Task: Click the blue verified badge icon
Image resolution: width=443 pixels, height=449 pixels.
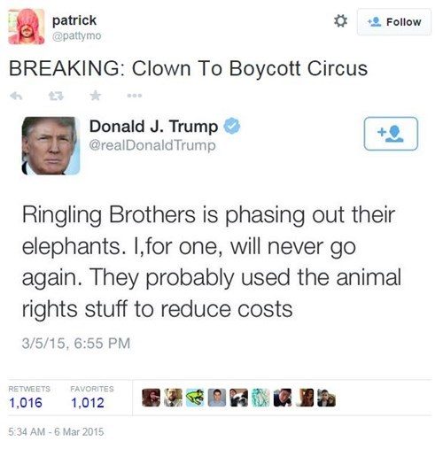Action: (232, 126)
